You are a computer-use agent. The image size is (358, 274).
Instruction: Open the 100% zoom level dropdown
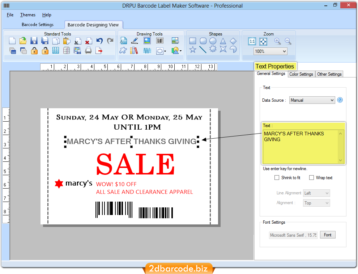point(270,51)
